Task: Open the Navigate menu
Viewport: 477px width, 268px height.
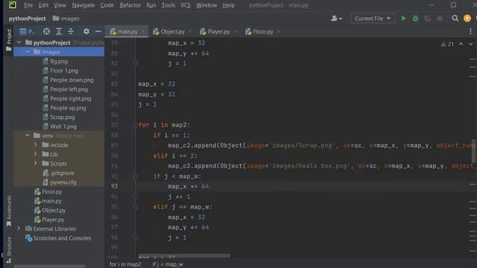Action: click(83, 5)
